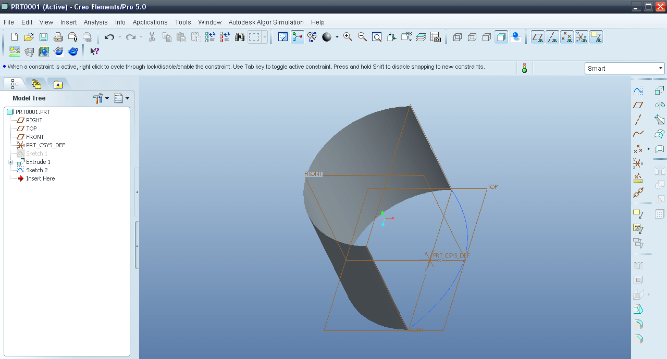
Task: Toggle datum planes display
Action: (538, 37)
